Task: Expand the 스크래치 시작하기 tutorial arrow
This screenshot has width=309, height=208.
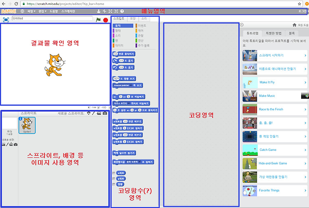Action: point(305,55)
